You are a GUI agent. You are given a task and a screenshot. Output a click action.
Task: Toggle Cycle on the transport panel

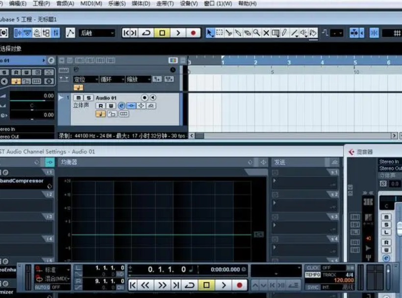pyautogui.click(x=190, y=285)
